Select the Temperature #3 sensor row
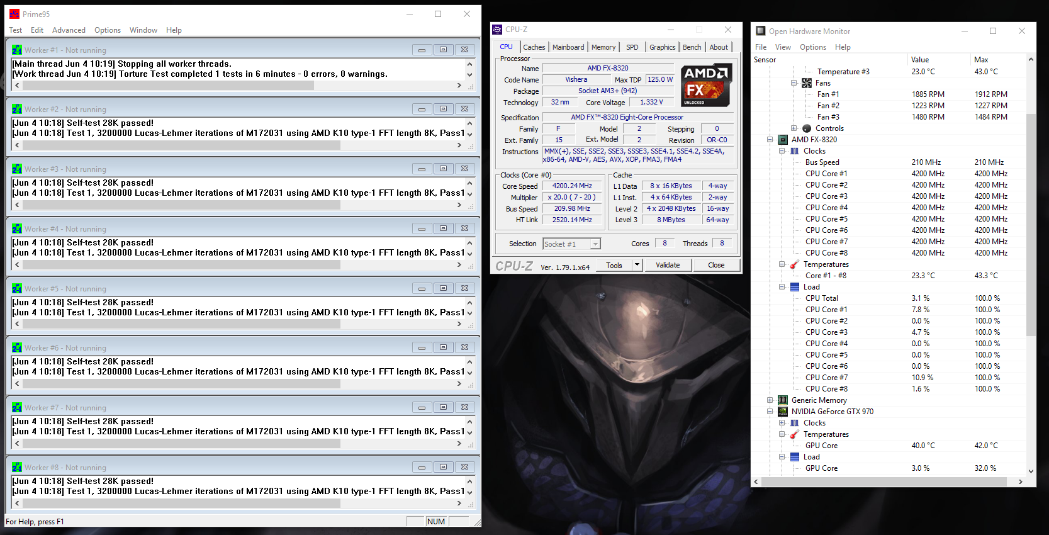Image resolution: width=1049 pixels, height=535 pixels. tap(889, 72)
